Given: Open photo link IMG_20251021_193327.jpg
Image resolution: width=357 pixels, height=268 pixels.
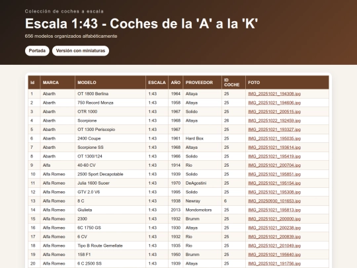Looking at the screenshot, I should pos(274,130).
